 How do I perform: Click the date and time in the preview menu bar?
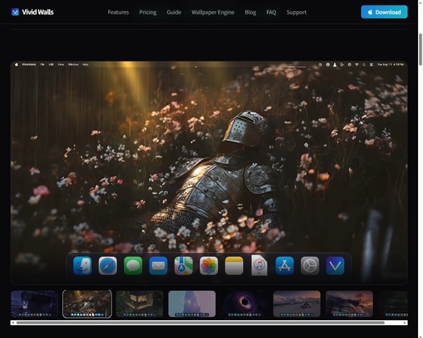coord(391,65)
